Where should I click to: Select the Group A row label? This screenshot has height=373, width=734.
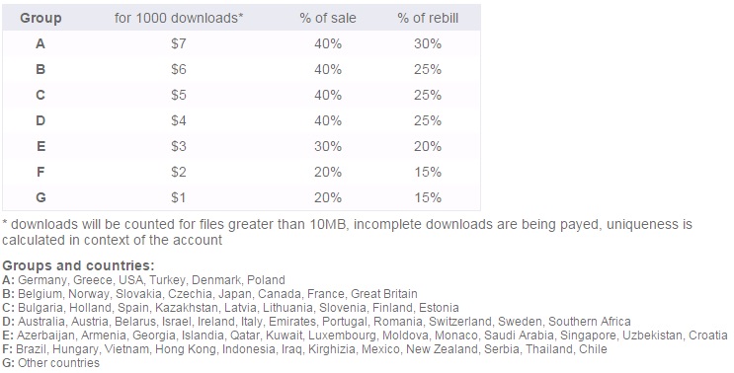point(41,44)
